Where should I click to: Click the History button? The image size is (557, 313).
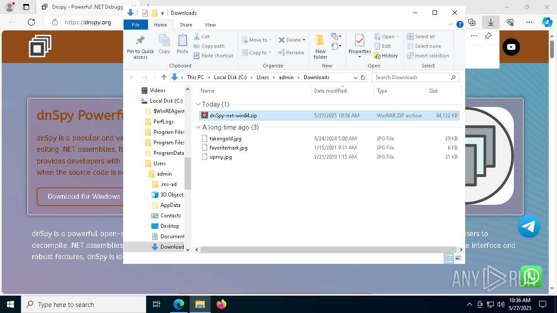[386, 56]
